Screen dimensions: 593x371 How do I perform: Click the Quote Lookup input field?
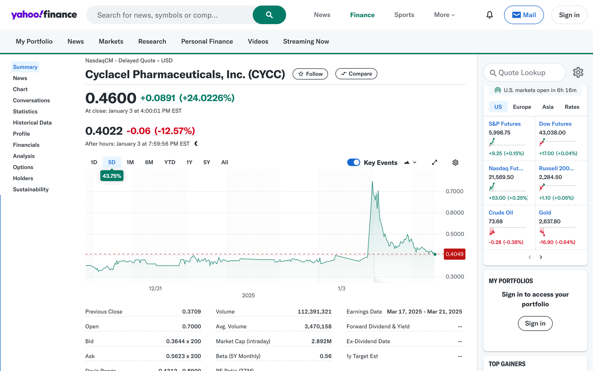coord(525,72)
